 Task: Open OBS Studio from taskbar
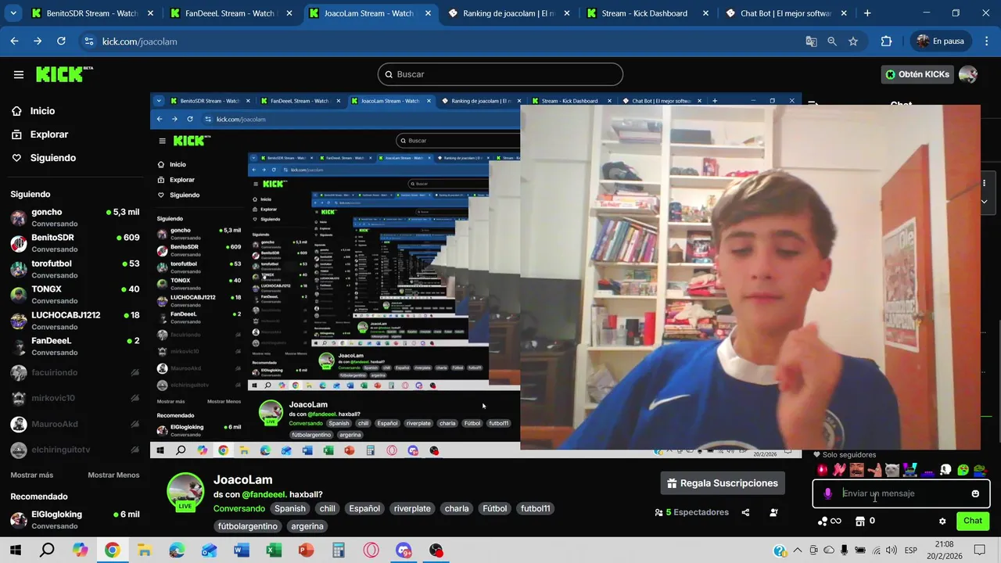tap(436, 550)
